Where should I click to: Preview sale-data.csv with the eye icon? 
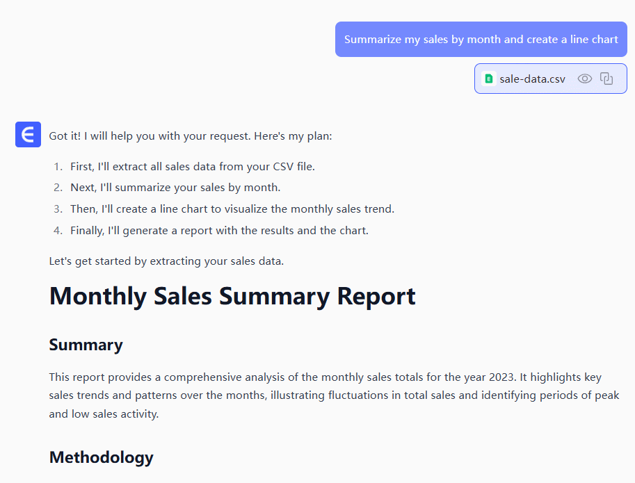pos(585,79)
